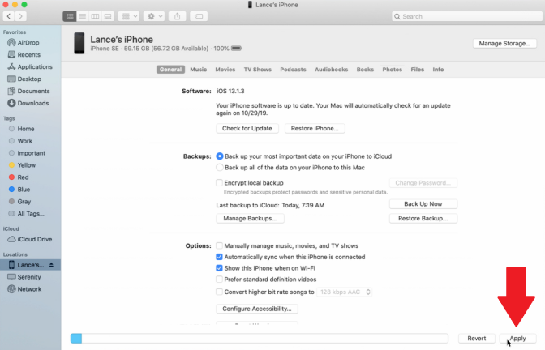Open the gear action menu

pyautogui.click(x=154, y=16)
